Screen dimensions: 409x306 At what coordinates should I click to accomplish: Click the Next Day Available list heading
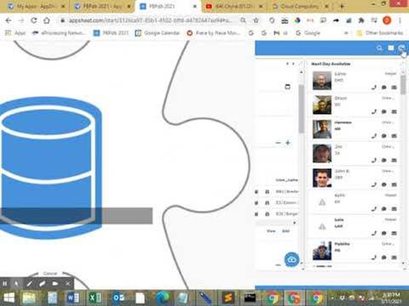click(x=331, y=64)
